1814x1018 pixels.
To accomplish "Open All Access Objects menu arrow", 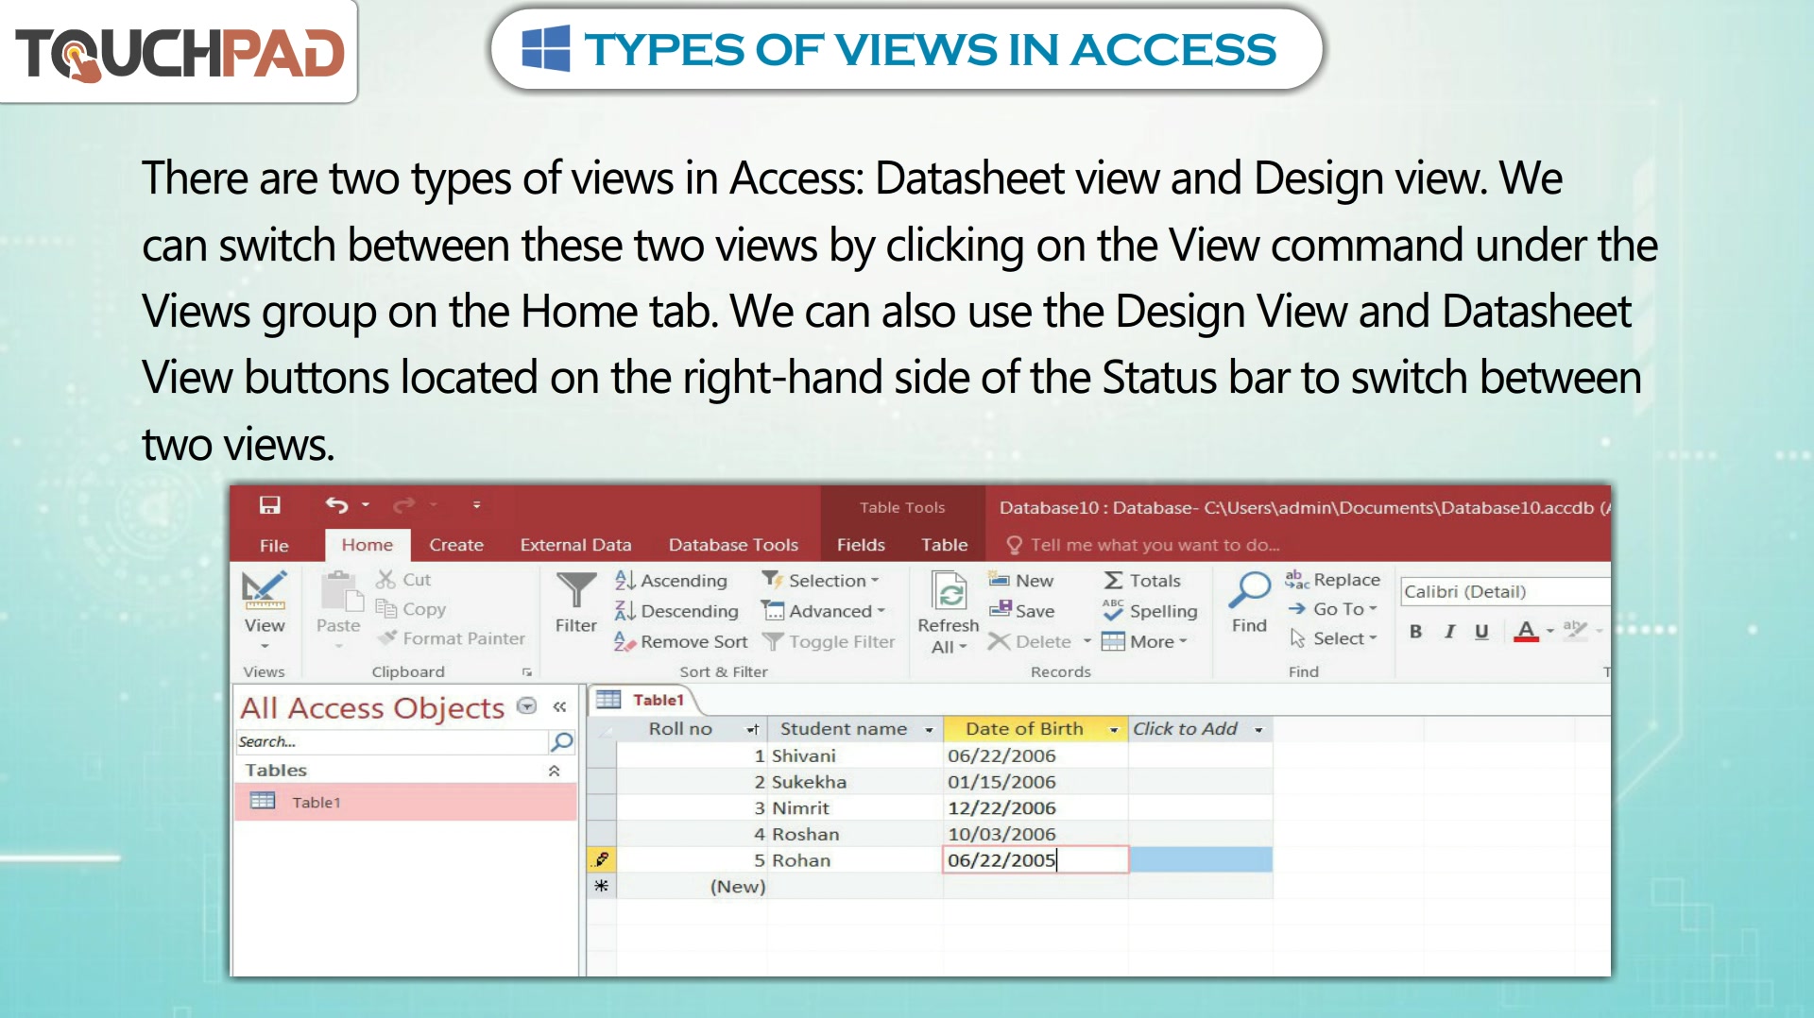I will [x=527, y=706].
